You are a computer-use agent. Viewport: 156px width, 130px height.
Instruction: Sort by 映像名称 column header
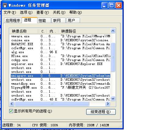24,31
